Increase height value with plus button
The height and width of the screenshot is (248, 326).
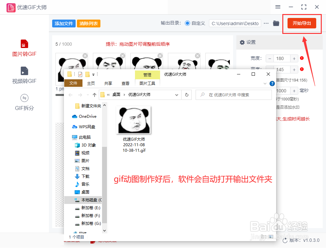(294, 70)
